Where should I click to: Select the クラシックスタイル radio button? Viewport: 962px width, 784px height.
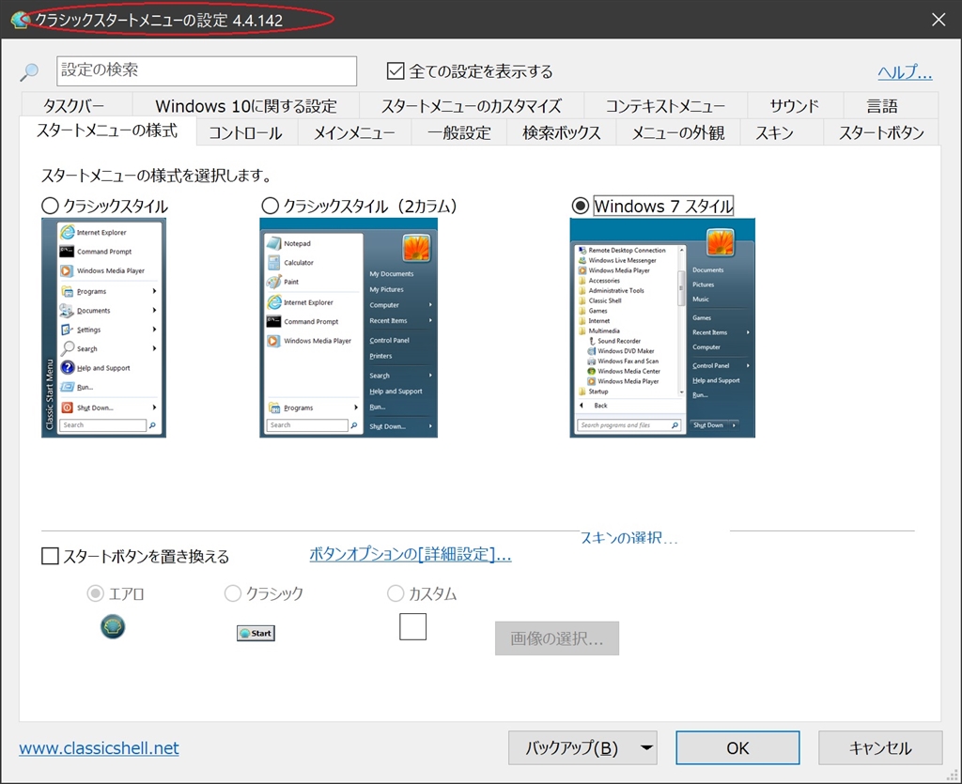pyautogui.click(x=50, y=206)
